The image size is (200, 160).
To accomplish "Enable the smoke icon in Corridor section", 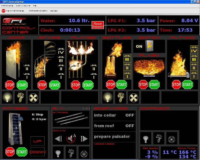I will 159,139.
